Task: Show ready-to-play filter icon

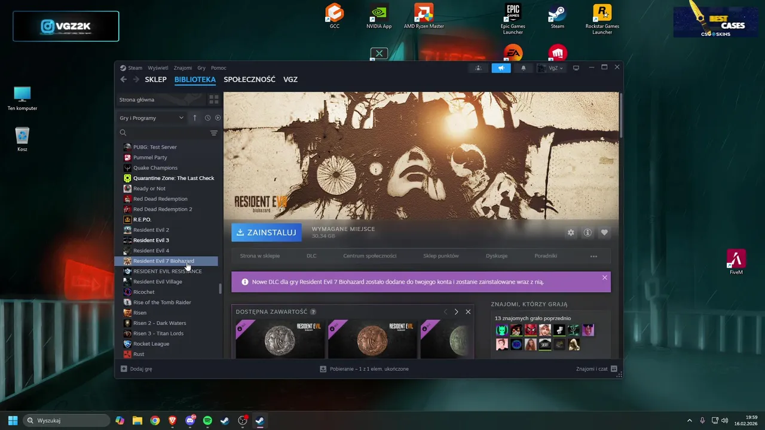Action: 218,118
